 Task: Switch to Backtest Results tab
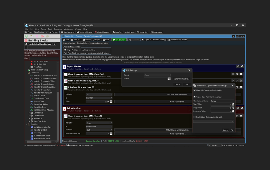(97, 43)
